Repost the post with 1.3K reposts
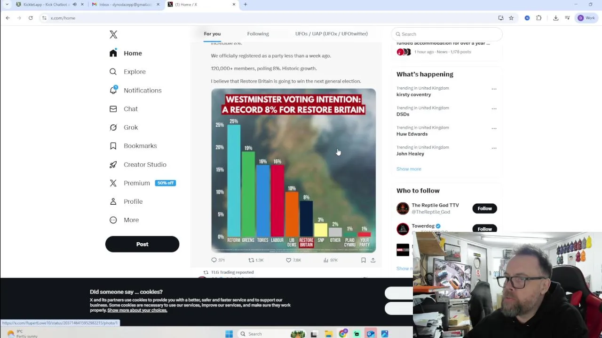 tap(256, 260)
